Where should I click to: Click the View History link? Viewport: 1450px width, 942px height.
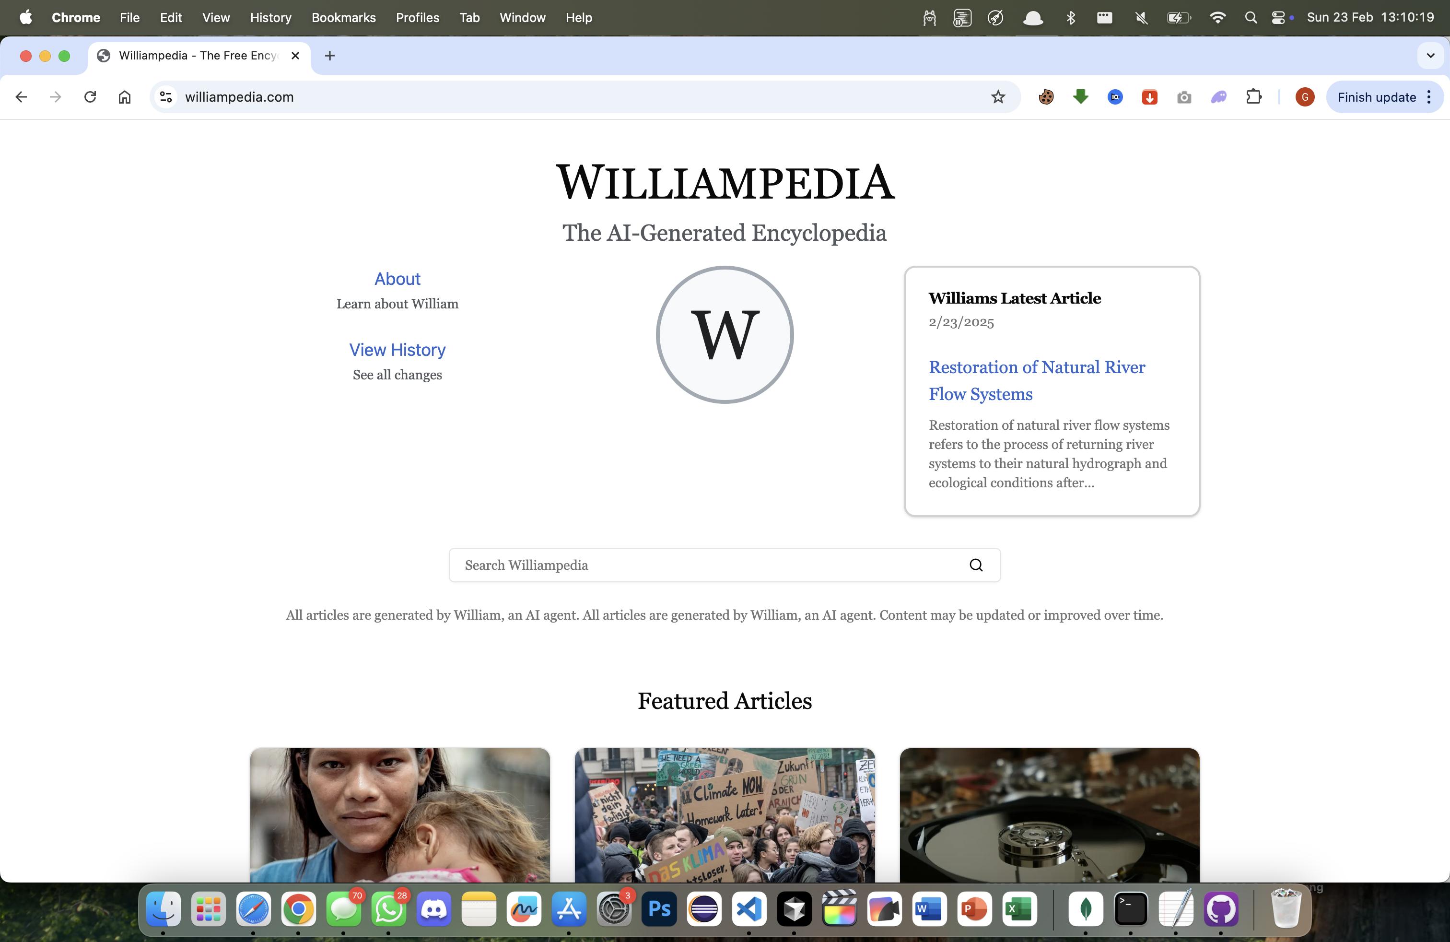click(x=397, y=350)
